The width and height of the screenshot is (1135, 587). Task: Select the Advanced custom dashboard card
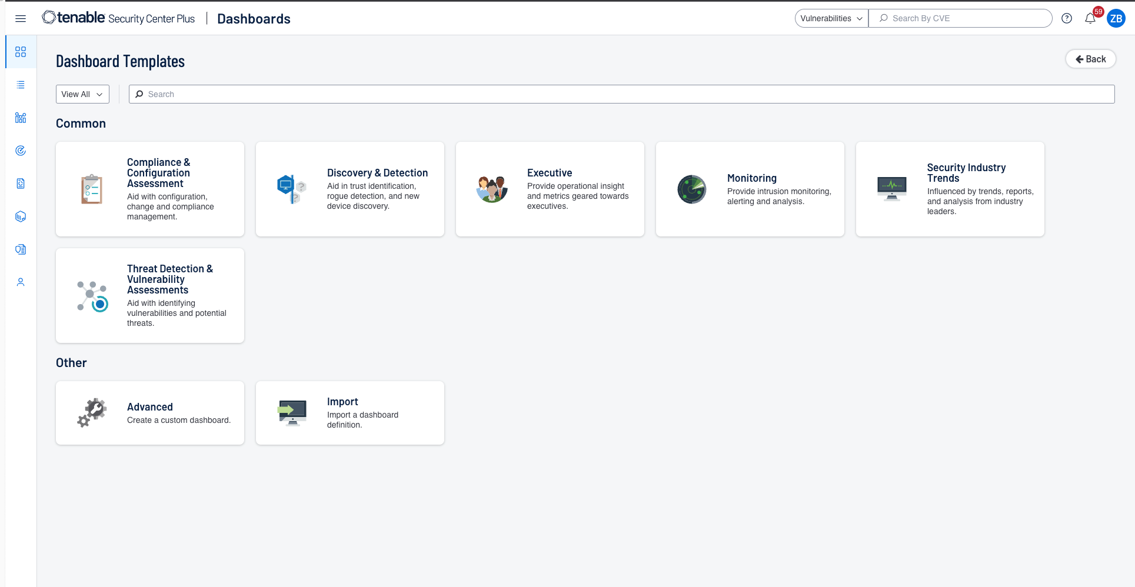pos(150,413)
